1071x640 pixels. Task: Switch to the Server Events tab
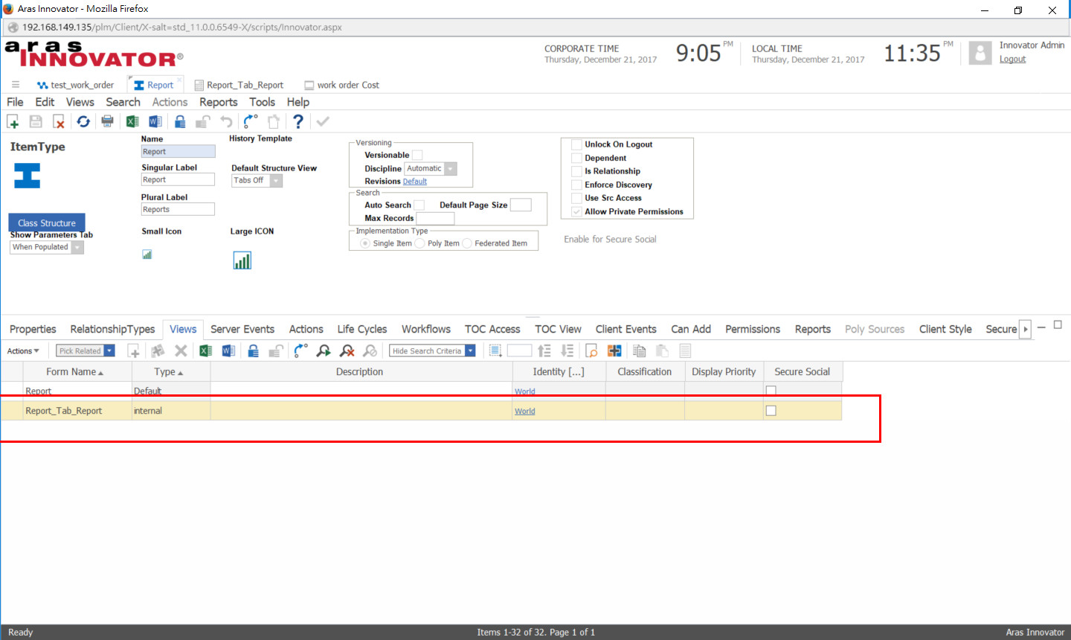pos(242,329)
